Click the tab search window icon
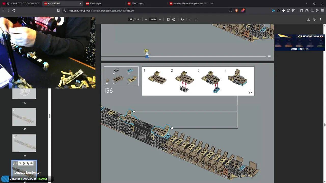Viewport: 326px width, 183px height. (294, 11)
